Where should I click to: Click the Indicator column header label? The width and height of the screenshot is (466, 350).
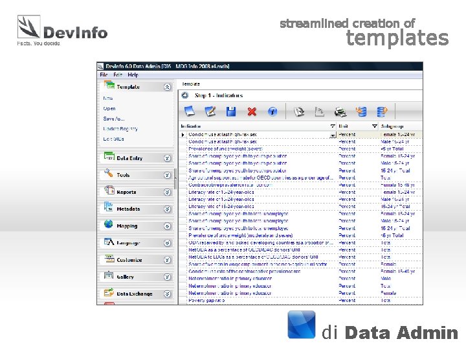point(190,126)
